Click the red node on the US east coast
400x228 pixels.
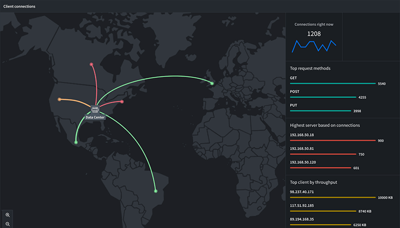click(122, 102)
